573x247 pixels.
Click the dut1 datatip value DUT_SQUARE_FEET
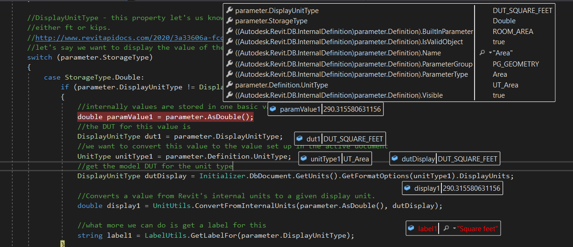point(353,139)
